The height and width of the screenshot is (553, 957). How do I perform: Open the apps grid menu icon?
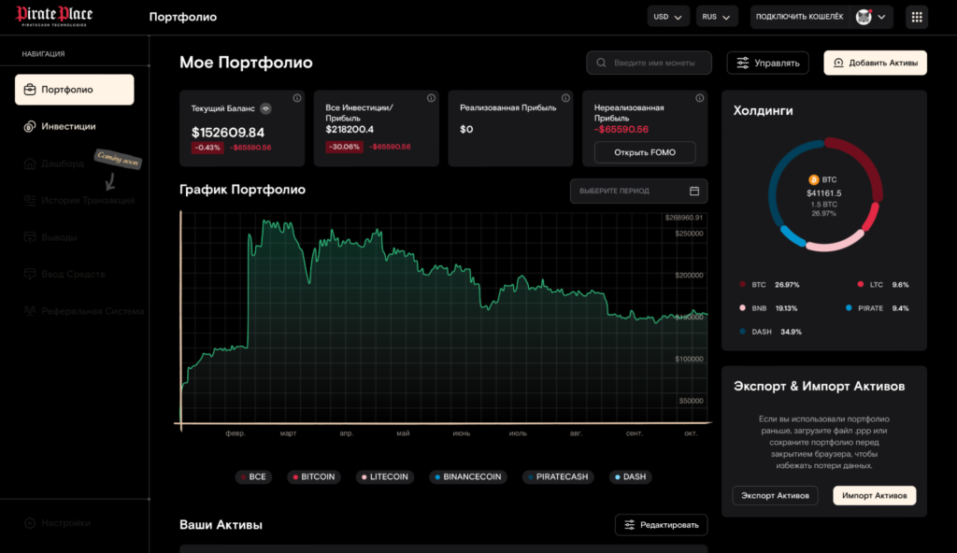tap(917, 17)
